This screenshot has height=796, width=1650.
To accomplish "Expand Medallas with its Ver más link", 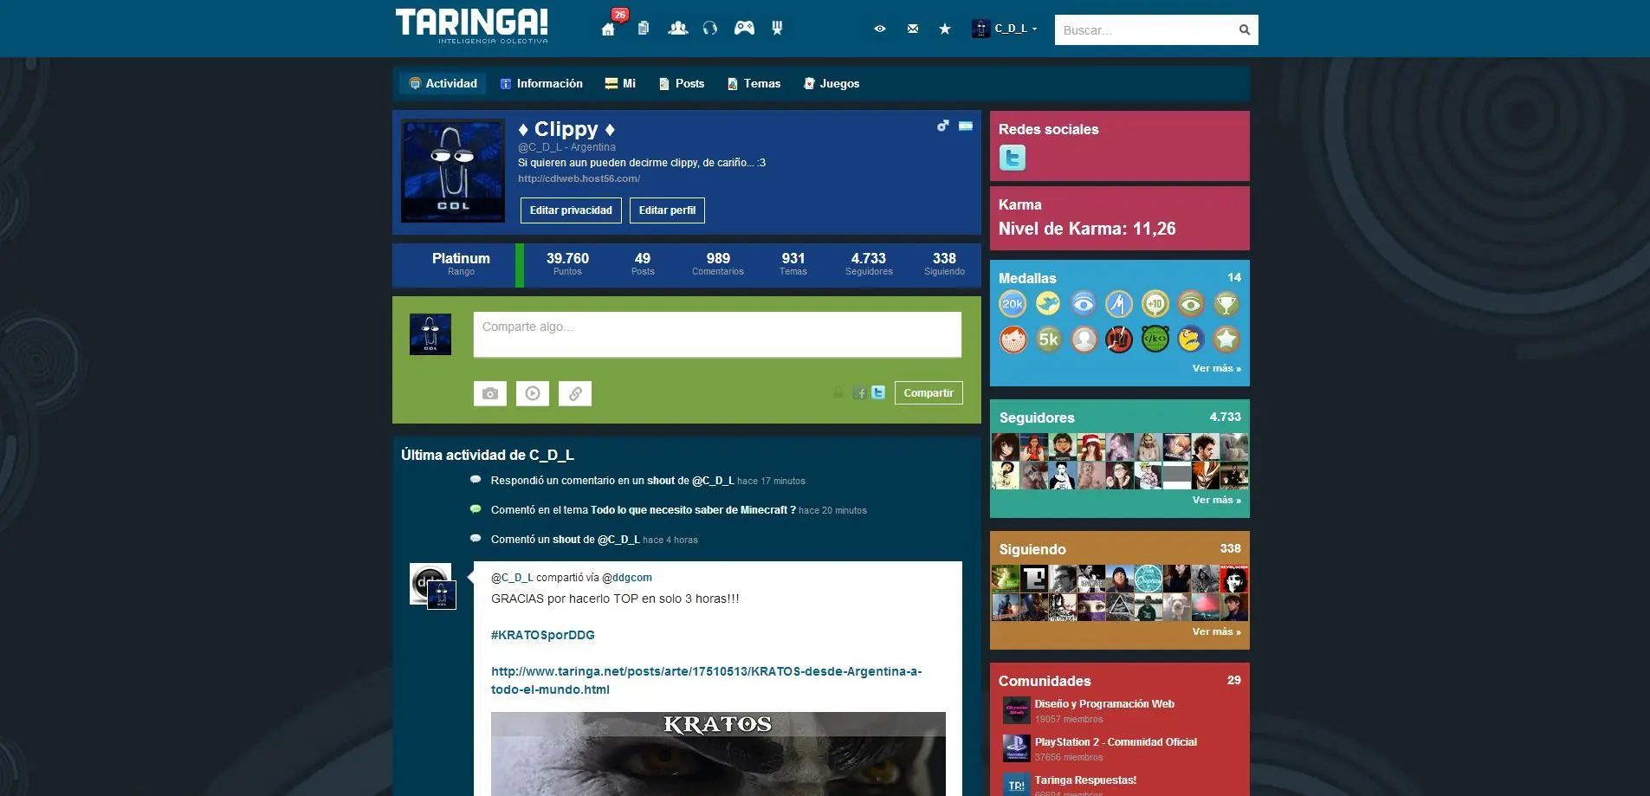I will [1216, 368].
